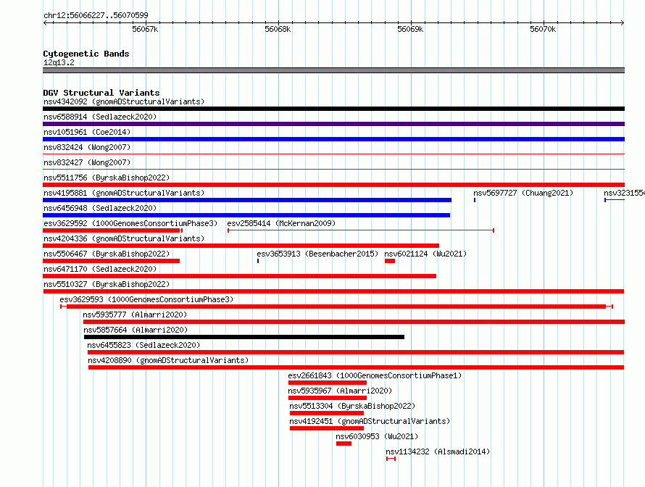
Task: Select the small red nsv6030953 bar
Action: 344,444
